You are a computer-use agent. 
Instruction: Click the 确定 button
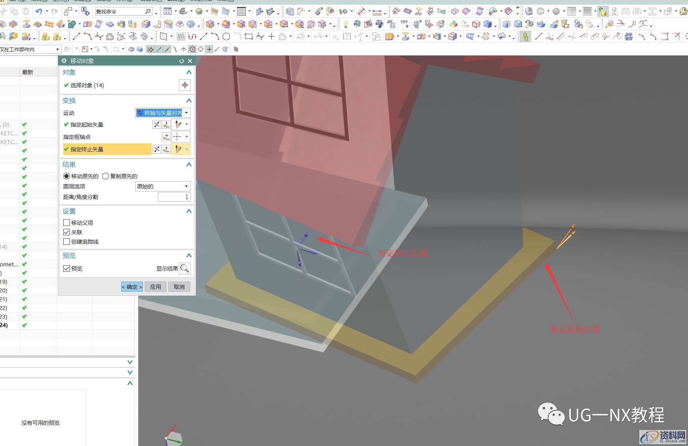(x=132, y=287)
